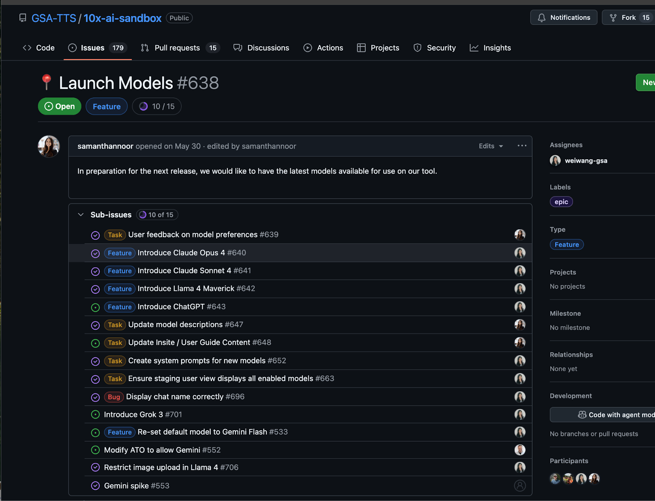The image size is (655, 501).
Task: Click the Assignees heading in sidebar
Action: 566,145
